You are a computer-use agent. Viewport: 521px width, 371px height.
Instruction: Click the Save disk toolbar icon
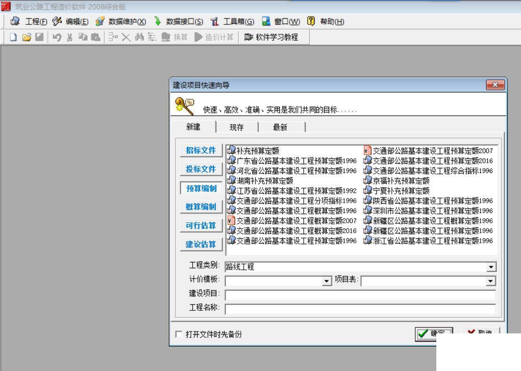tap(39, 37)
